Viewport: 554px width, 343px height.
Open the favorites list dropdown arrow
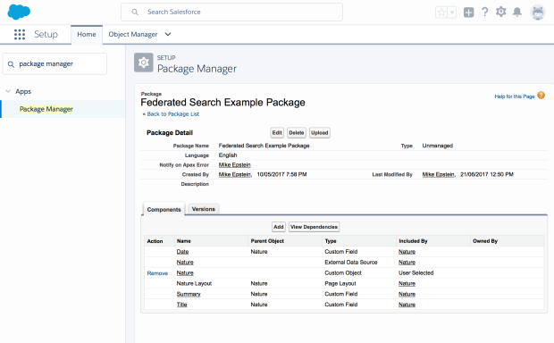[x=452, y=13]
